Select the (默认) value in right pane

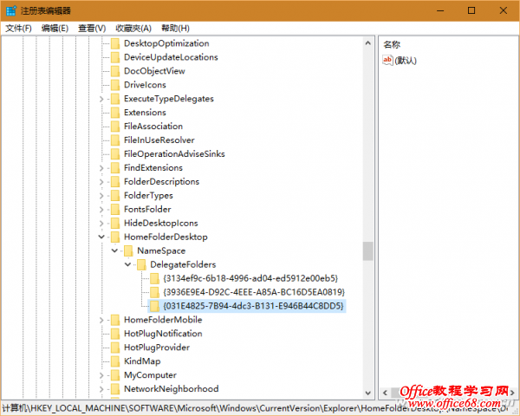tap(406, 61)
